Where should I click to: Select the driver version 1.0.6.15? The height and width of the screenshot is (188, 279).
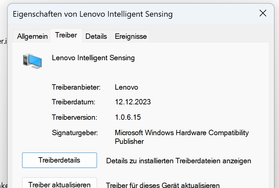(x=128, y=117)
